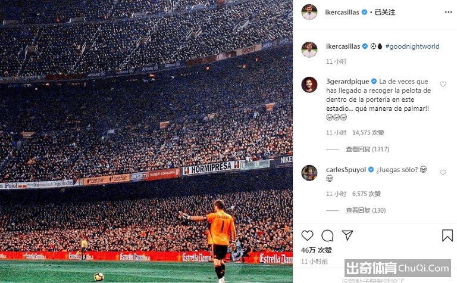Screen dimensions: 457x283
Task: Expand 查看回复 (130) replies
Action: 366,211
